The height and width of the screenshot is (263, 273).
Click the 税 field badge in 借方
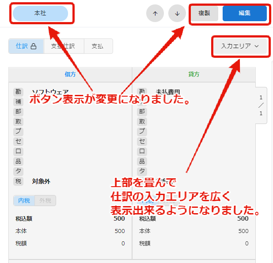pos(18,181)
